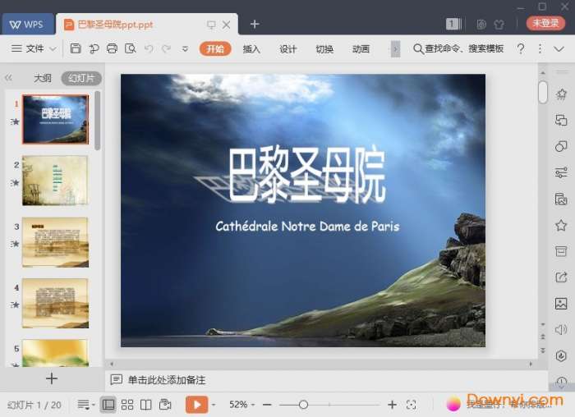Switch to slide sorter view icon

pos(127,405)
